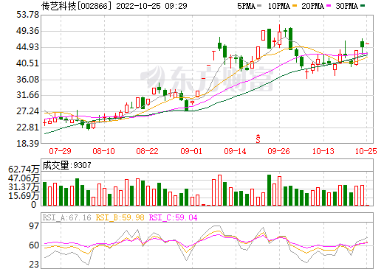Viewport: 384px width, 269px height.
Task: Click the 5PMA gray legend swatch
Action: point(259,6)
